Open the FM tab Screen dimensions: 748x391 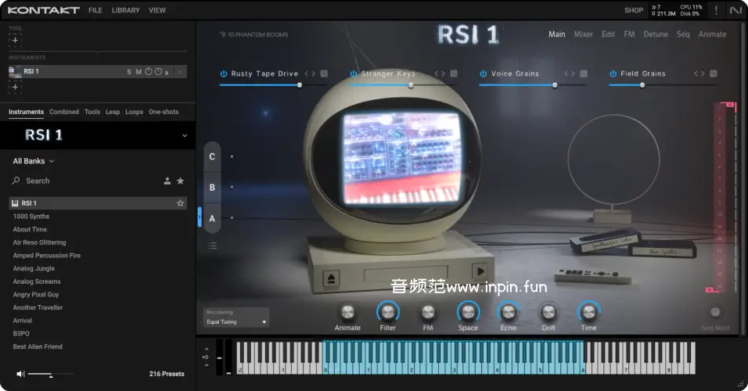click(x=629, y=34)
